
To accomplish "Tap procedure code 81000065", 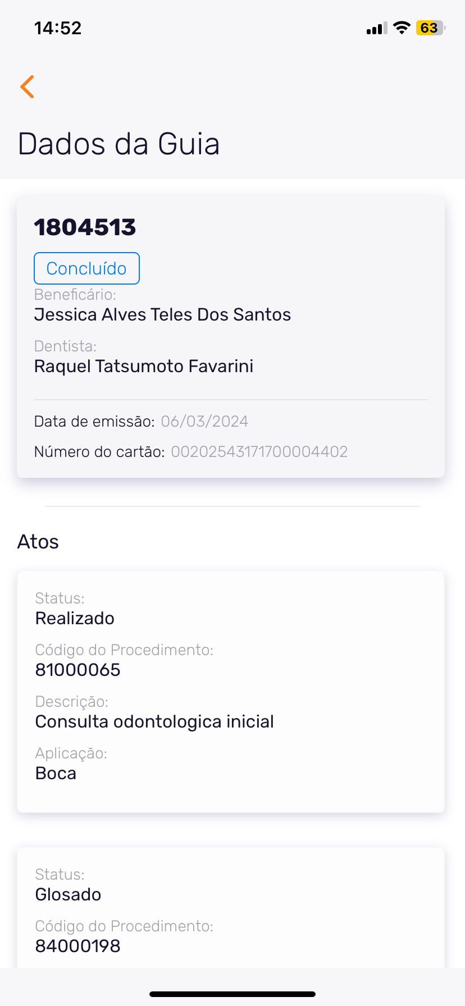I will (77, 670).
